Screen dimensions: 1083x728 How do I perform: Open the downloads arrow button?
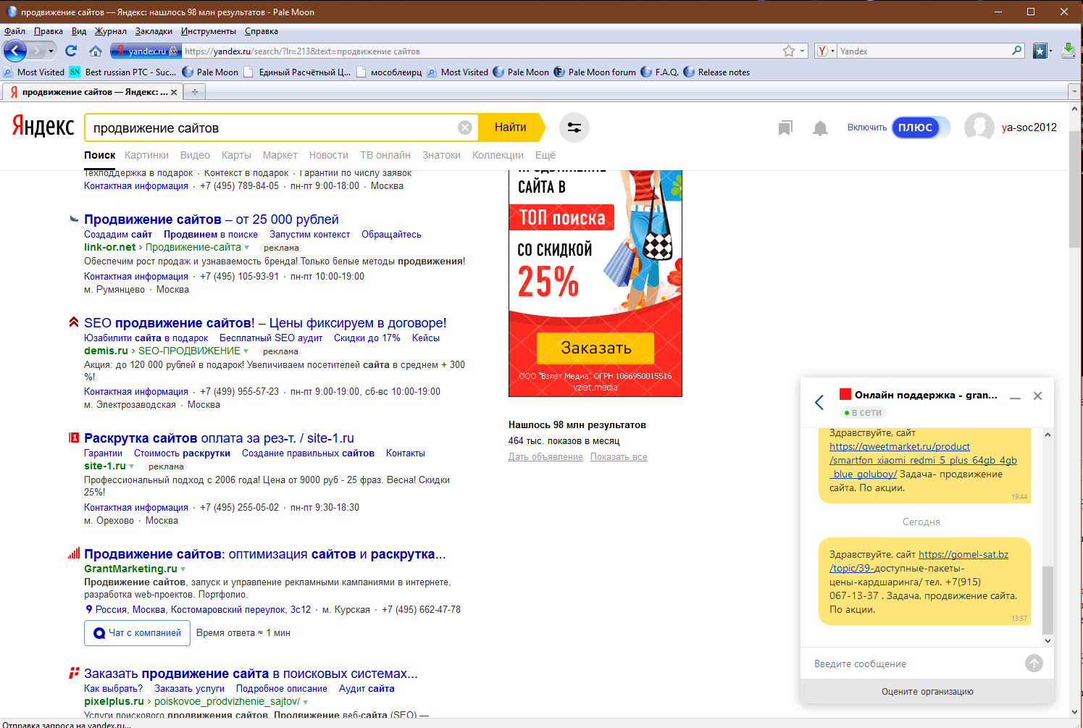click(x=1068, y=51)
